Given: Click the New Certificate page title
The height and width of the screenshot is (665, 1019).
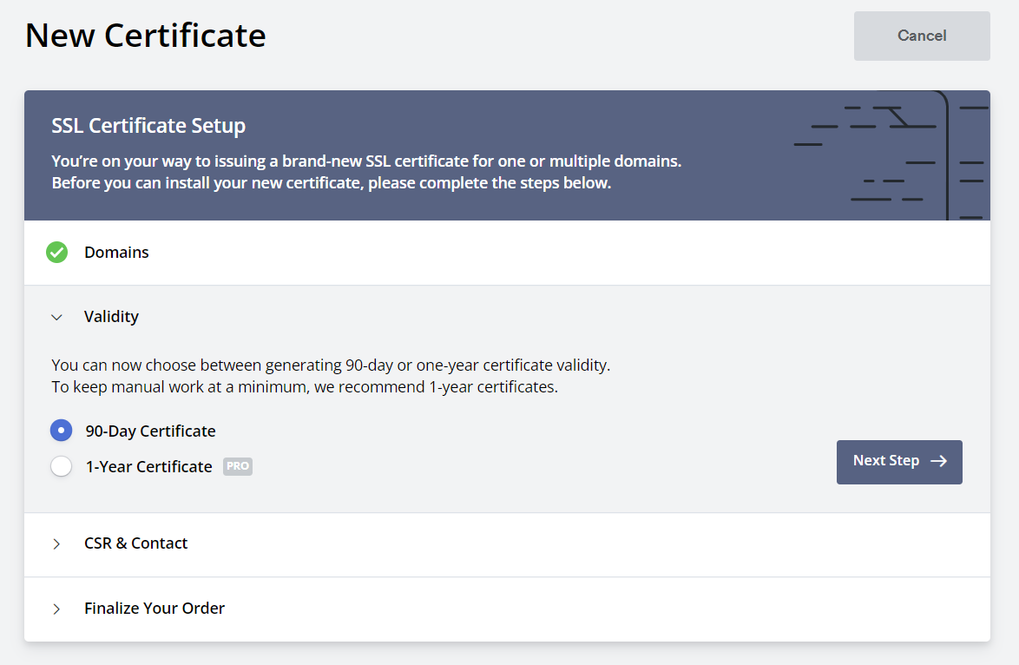Looking at the screenshot, I should pos(145,36).
